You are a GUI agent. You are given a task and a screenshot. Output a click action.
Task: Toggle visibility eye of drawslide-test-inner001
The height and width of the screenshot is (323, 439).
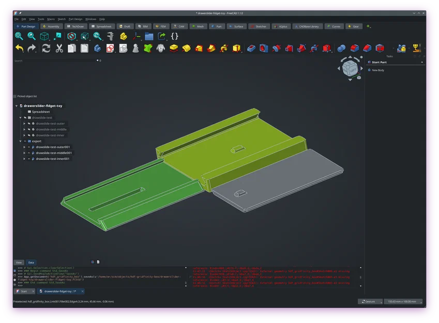29,159
